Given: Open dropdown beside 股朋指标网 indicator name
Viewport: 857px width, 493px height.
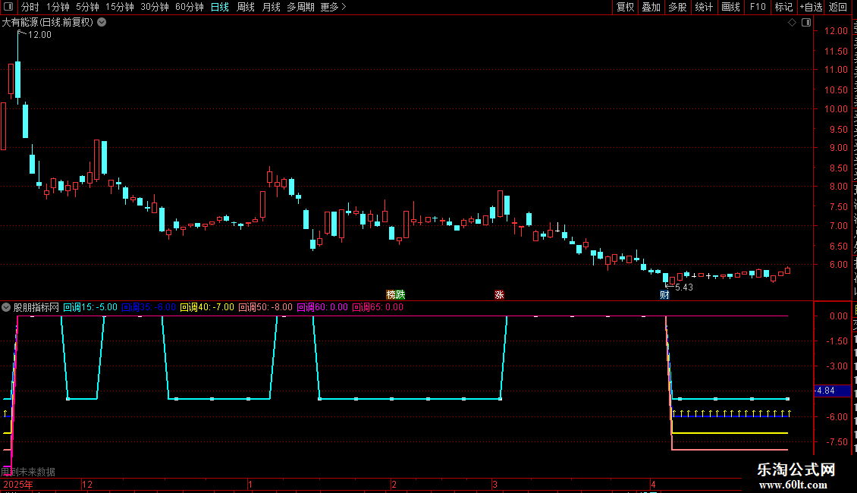Looking at the screenshot, I should click(x=6, y=307).
